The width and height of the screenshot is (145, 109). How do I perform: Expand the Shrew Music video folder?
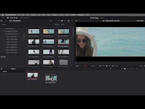tap(5, 53)
